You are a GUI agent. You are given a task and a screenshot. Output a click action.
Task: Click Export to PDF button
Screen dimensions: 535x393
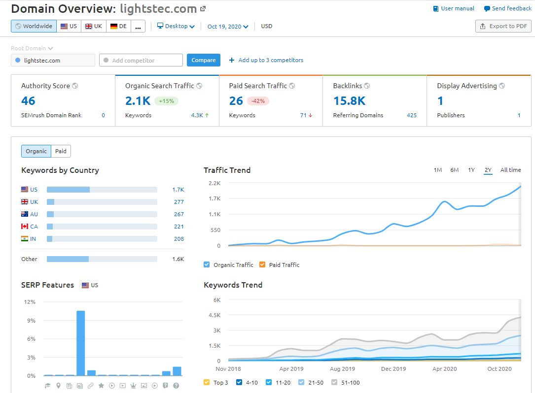(x=503, y=26)
